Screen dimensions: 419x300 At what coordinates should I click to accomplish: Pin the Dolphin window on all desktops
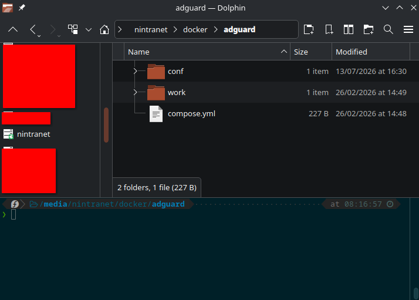(22, 8)
